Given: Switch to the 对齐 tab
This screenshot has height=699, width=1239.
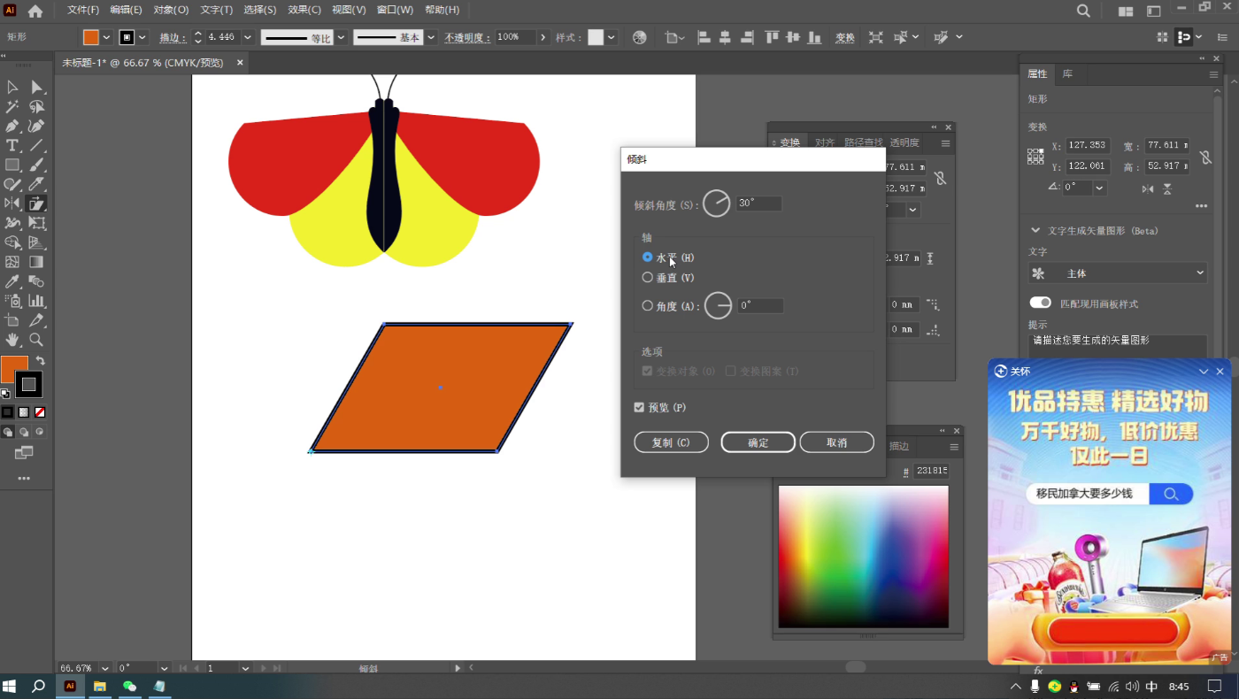Looking at the screenshot, I should (825, 142).
